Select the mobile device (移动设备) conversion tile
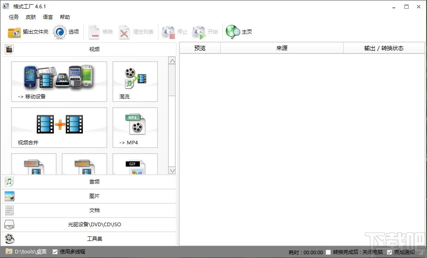The width and height of the screenshot is (427, 258). 59,81
